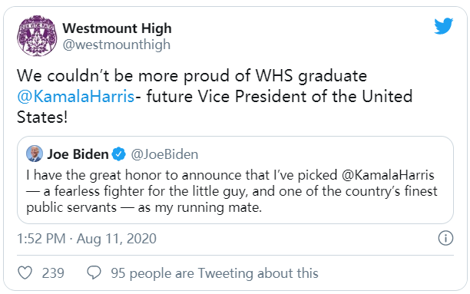Click the Twitter bird logo
This screenshot has width=470, height=294.
click(444, 26)
